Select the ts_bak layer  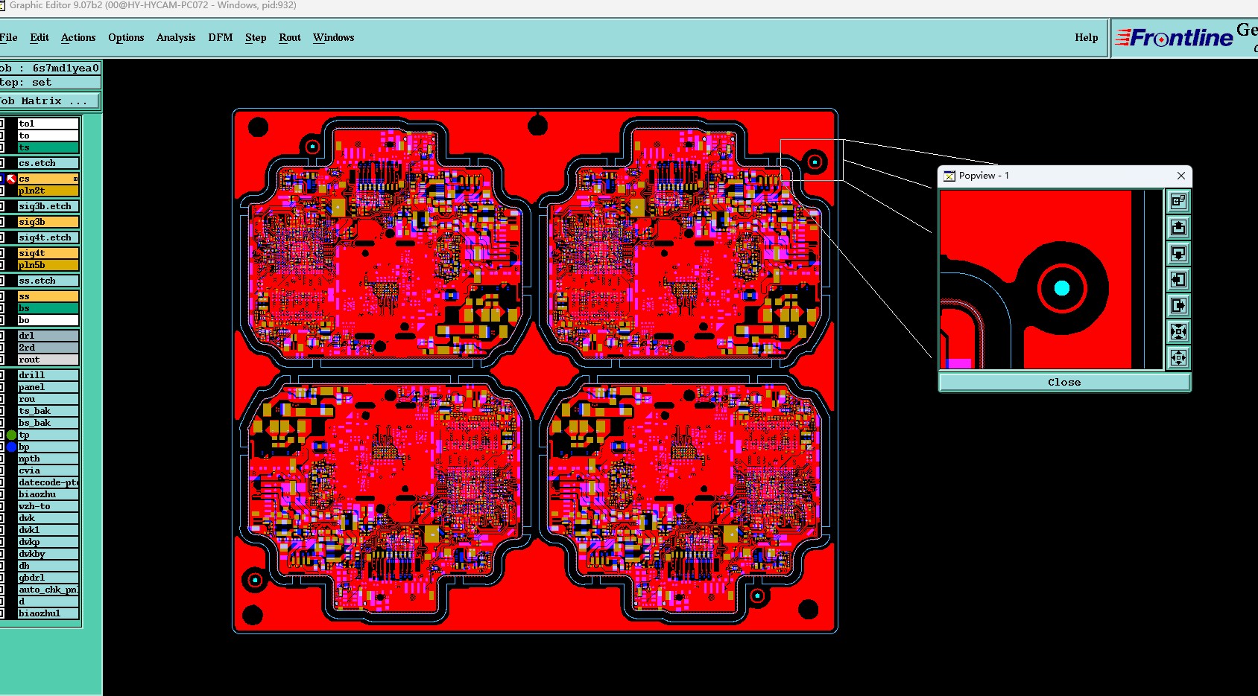tap(48, 411)
